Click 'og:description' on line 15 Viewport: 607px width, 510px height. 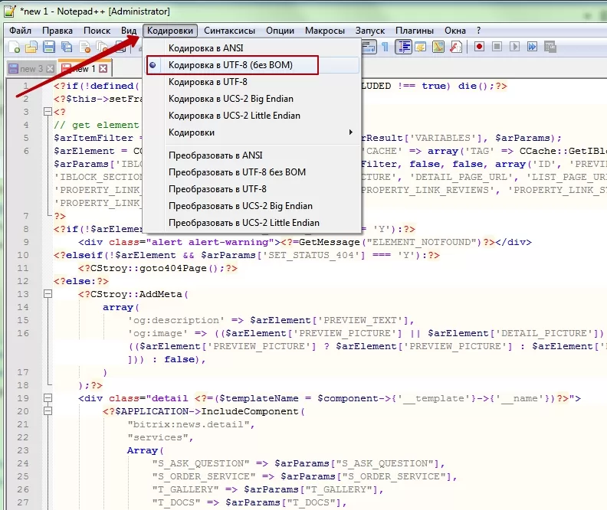click(176, 320)
